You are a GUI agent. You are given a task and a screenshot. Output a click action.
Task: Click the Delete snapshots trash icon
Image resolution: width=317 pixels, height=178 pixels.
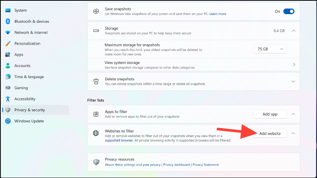[96, 81]
